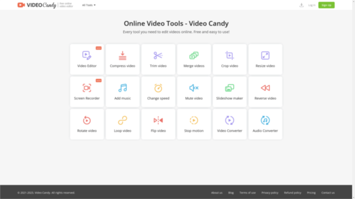The height and width of the screenshot is (199, 355).
Task: Click the 'Stop motion' label text
Action: tap(194, 131)
